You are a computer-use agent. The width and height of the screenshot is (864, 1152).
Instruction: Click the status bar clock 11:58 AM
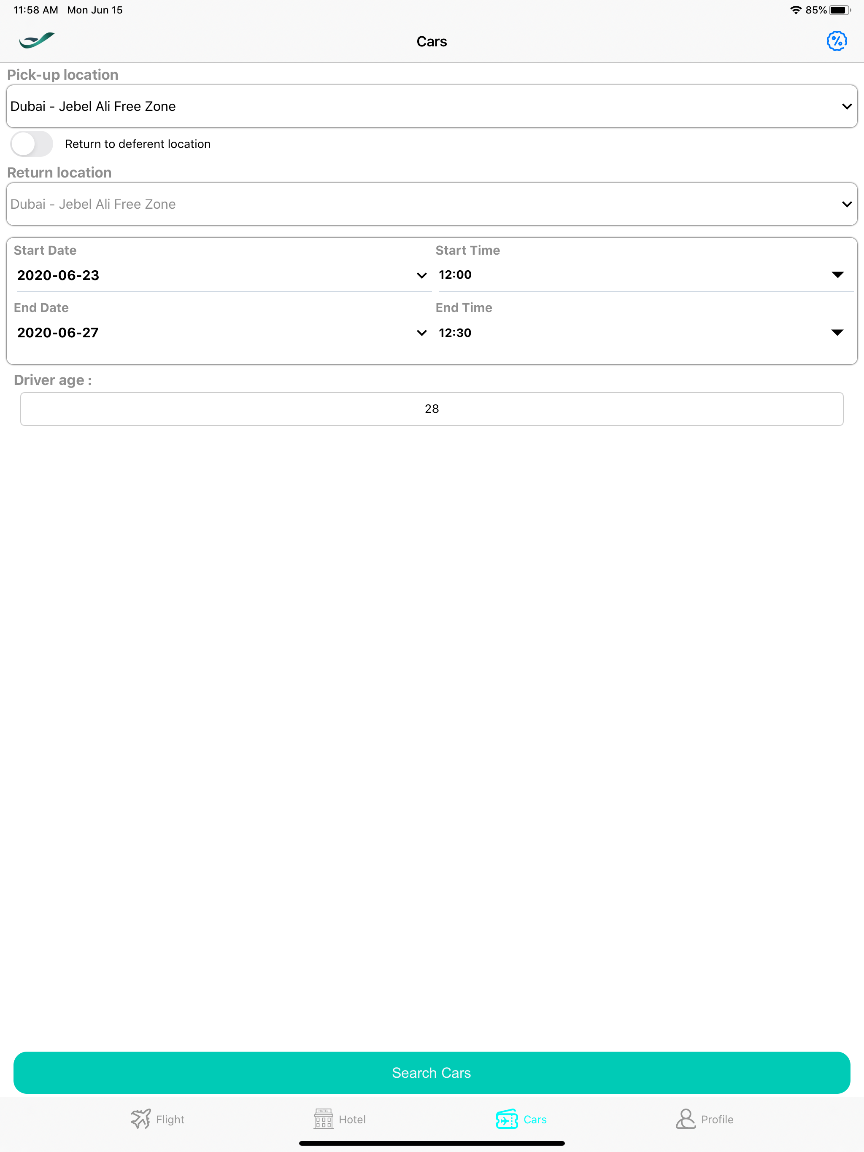coord(35,10)
